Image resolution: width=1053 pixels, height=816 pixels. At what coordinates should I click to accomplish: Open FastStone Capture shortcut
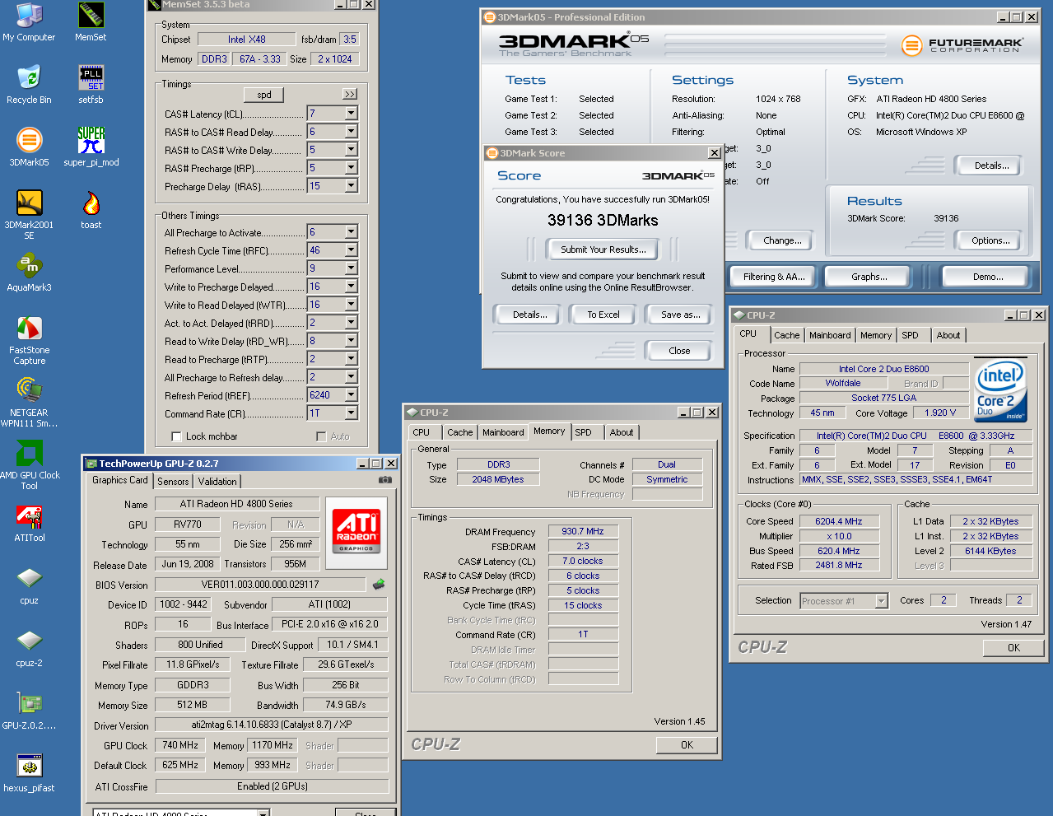tap(29, 340)
